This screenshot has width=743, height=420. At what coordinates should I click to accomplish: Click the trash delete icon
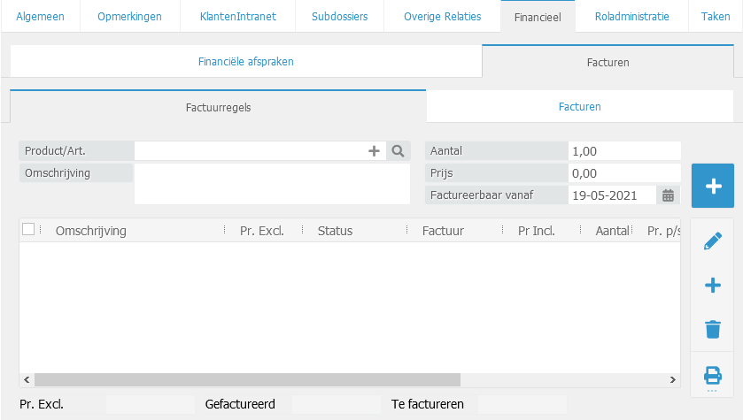coord(712,330)
